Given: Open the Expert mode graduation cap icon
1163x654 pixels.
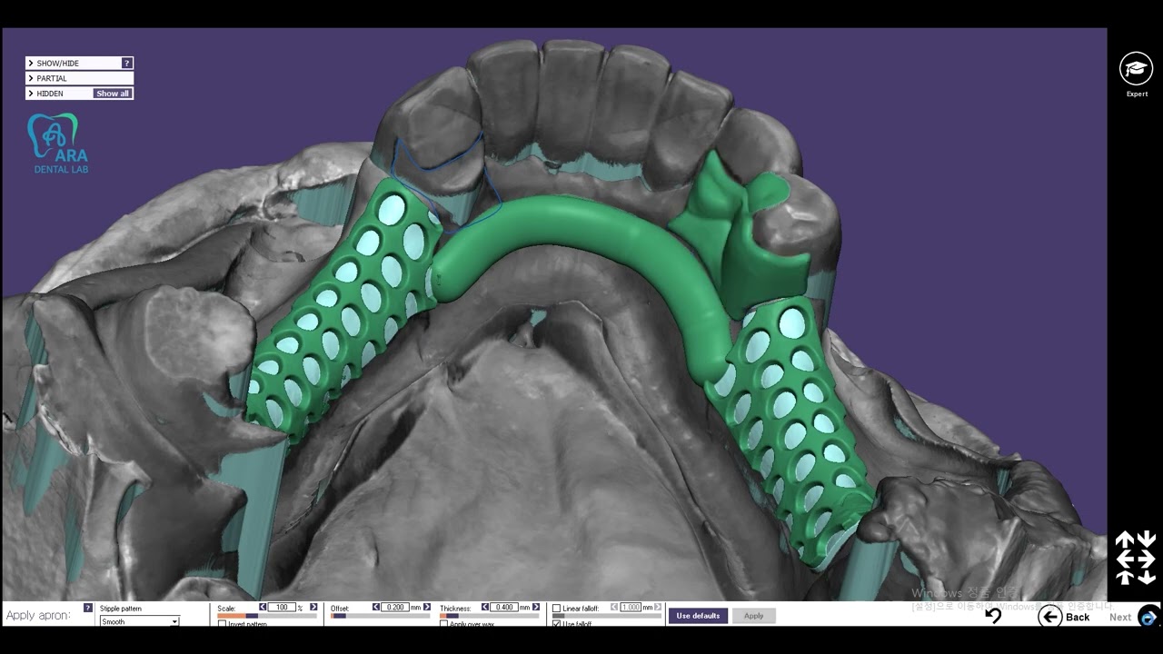Looking at the screenshot, I should click(1136, 69).
